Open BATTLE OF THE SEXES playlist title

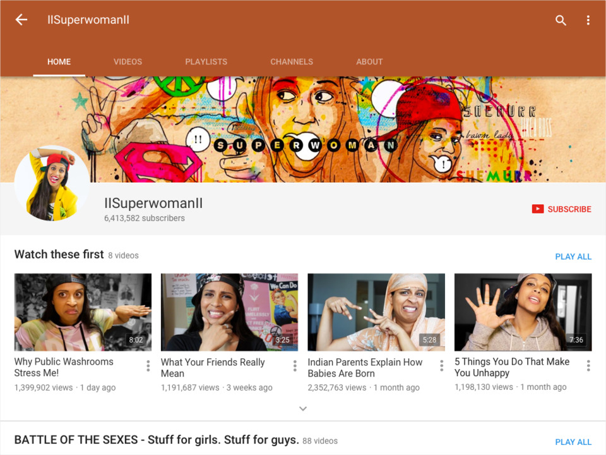pos(157,440)
